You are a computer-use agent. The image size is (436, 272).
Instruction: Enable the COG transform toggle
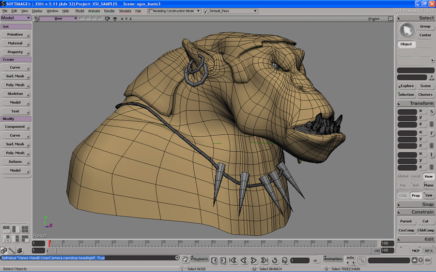[x=403, y=196]
